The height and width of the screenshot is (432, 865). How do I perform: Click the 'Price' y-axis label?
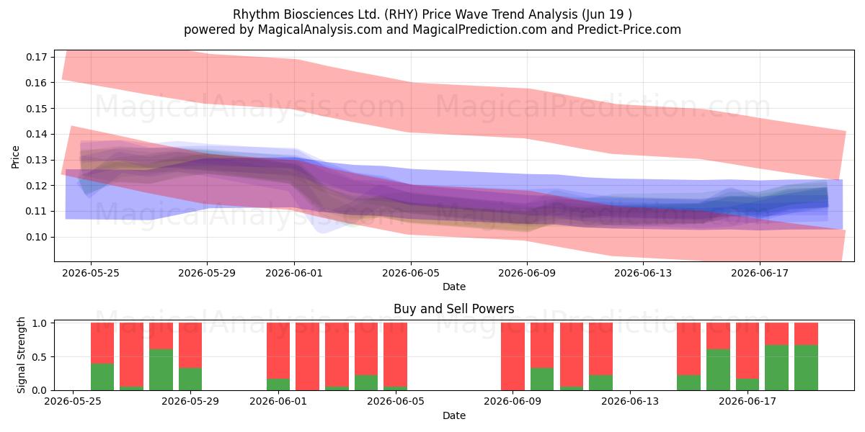[16, 156]
